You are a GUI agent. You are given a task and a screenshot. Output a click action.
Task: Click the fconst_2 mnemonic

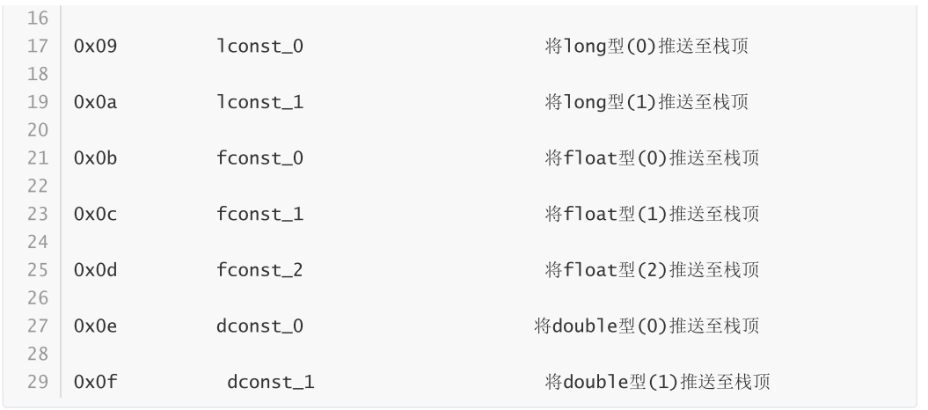(259, 270)
